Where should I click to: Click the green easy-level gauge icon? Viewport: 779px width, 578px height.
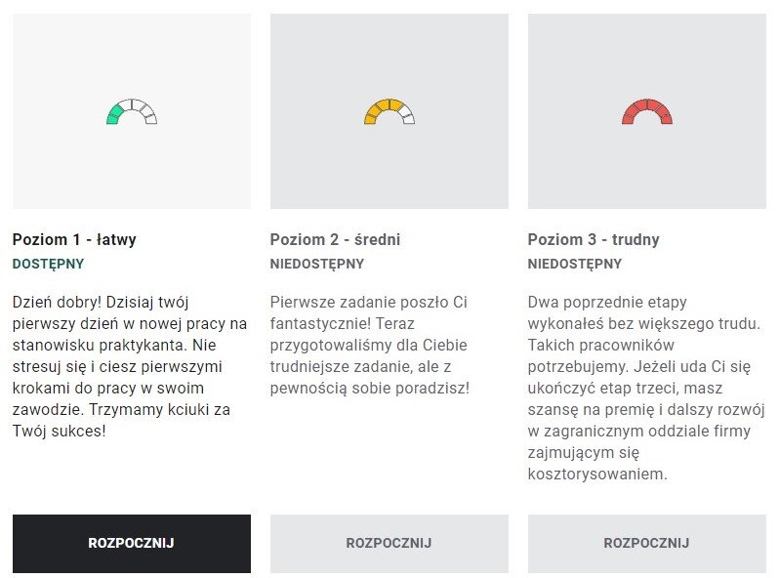pos(132,111)
